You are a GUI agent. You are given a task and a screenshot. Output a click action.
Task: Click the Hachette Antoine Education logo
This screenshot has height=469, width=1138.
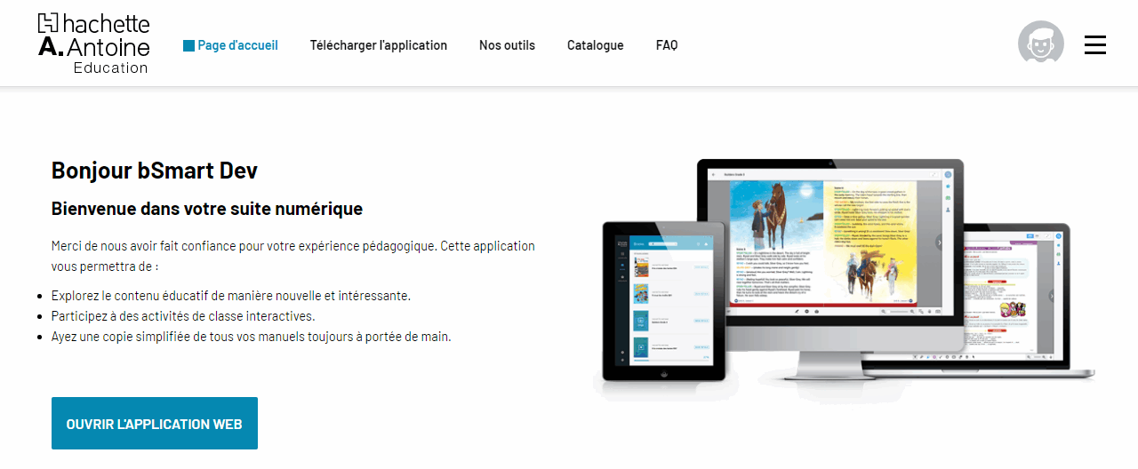coord(94,44)
